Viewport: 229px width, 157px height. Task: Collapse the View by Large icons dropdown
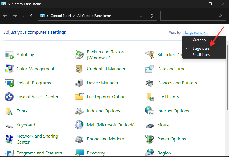196,33
